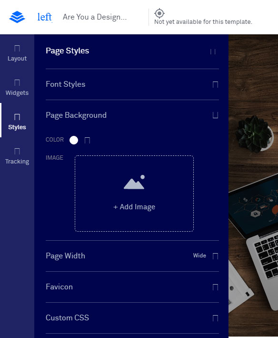
Task: Click the Layout sidebar icon
Action: click(17, 48)
